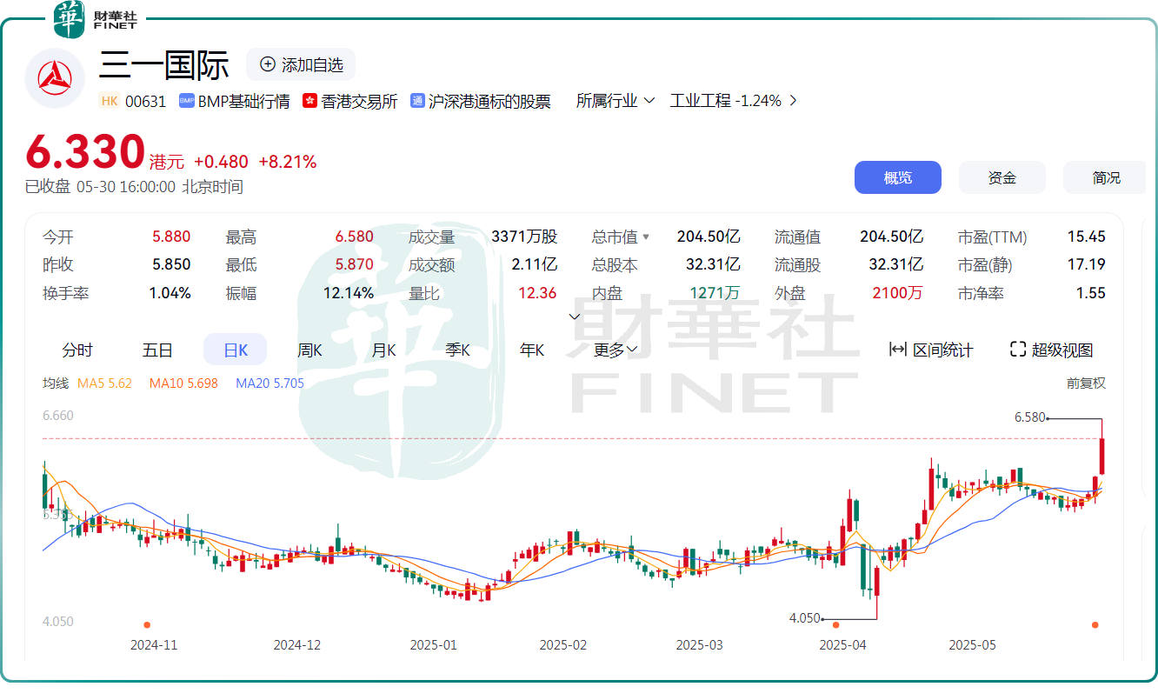The height and width of the screenshot is (700, 1158).
Task: Click the 6.580 high annotation on chart
Action: click(1030, 417)
